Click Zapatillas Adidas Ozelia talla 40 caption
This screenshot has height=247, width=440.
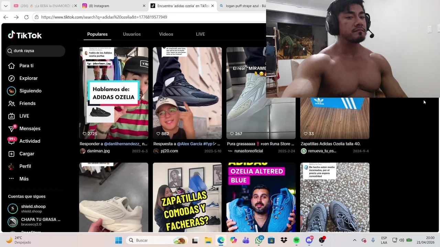pyautogui.click(x=331, y=144)
